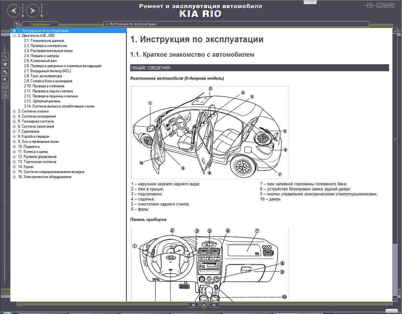
Task: Open '2.4. Поршни и шатуны' topic
Action: pyautogui.click(x=42, y=56)
